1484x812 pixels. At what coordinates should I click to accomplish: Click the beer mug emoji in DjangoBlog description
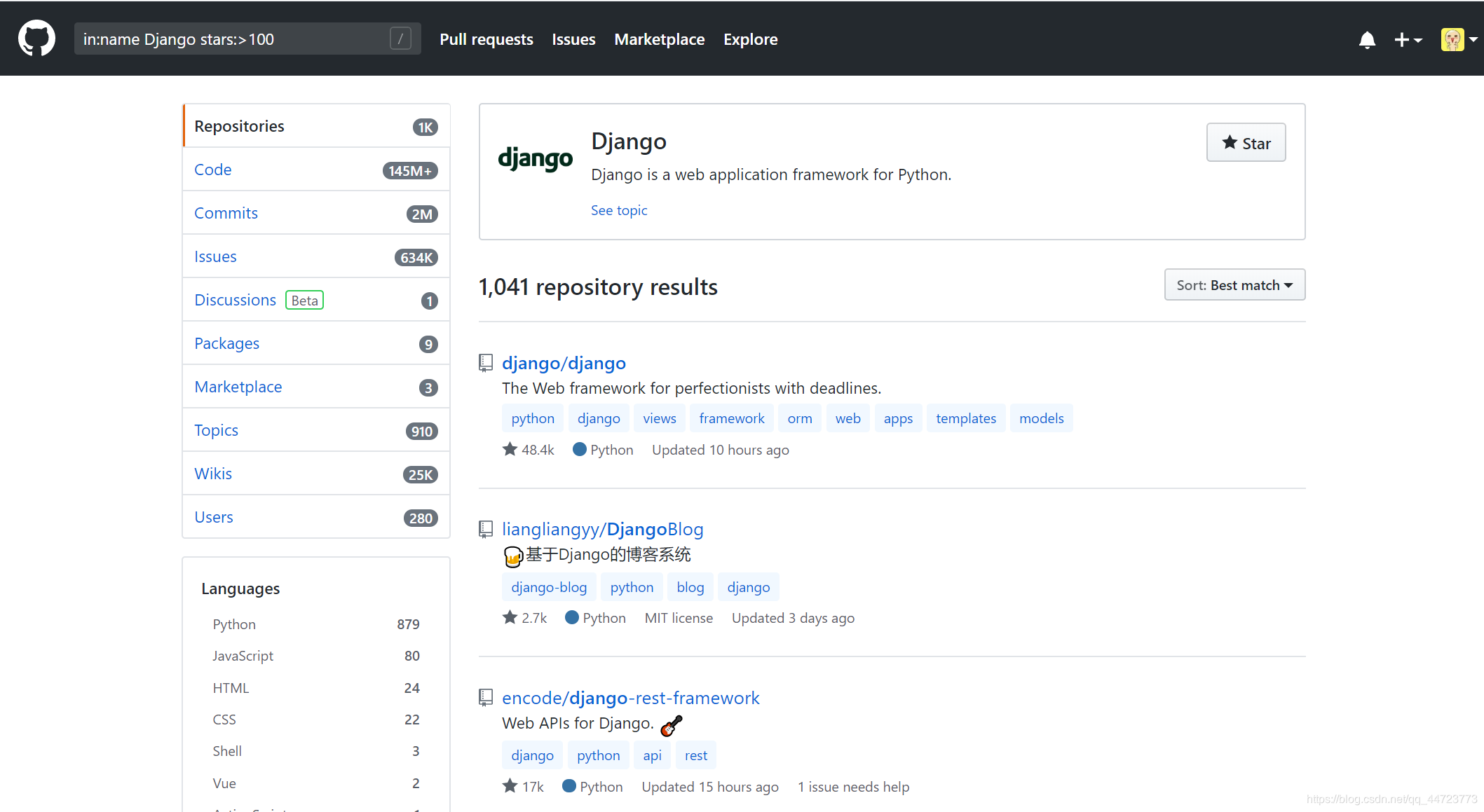tap(513, 556)
